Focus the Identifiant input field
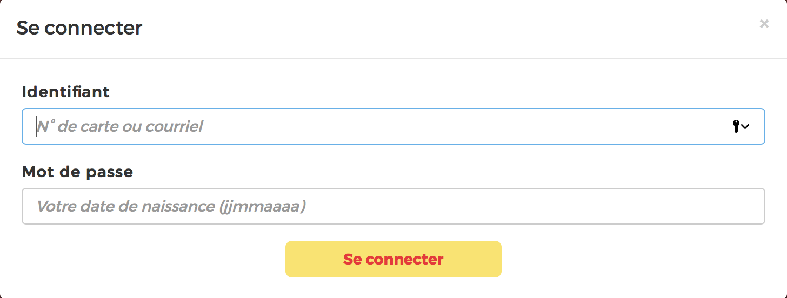This screenshot has height=298, width=787. (x=378, y=126)
